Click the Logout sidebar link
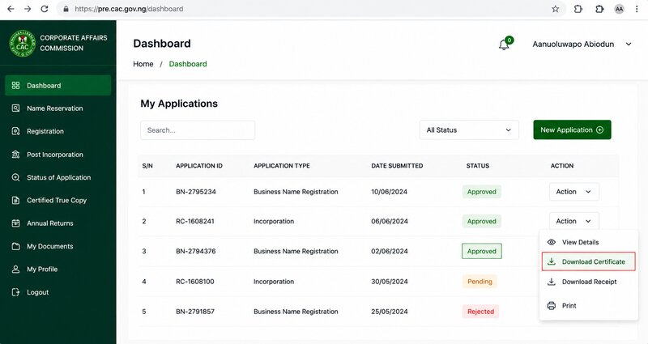This screenshot has width=648, height=344. 58,292
